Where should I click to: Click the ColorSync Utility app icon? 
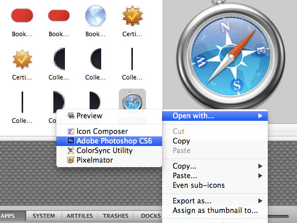point(70,151)
